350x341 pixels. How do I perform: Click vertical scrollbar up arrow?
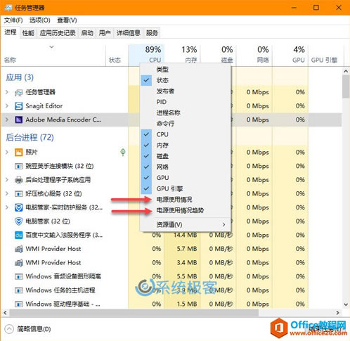click(x=346, y=71)
